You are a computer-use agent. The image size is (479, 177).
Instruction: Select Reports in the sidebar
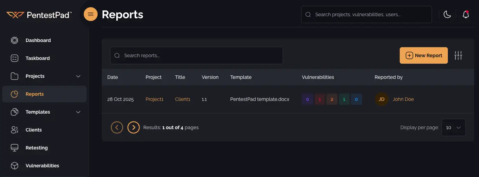(44, 94)
